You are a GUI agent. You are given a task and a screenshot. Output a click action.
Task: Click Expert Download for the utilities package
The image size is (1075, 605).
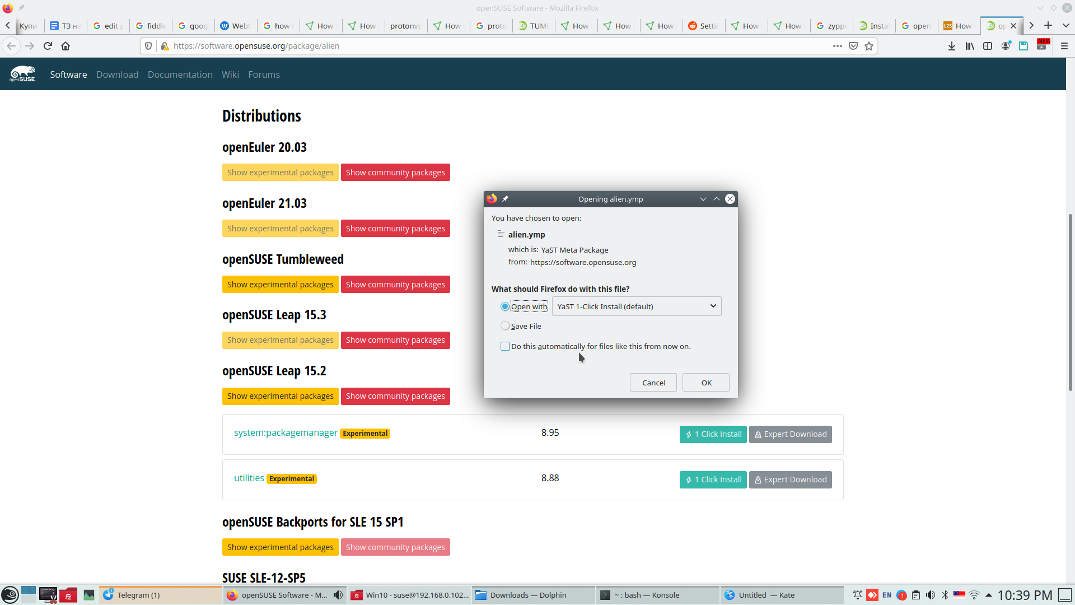(x=790, y=480)
